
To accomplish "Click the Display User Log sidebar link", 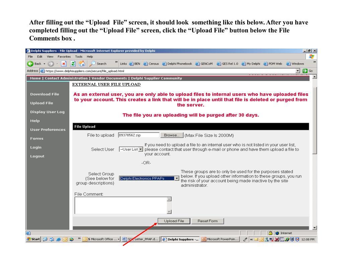I will [x=47, y=112].
